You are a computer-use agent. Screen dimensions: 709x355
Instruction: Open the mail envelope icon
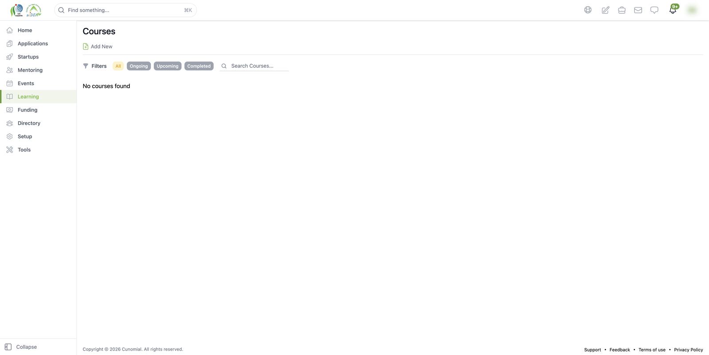coord(638,10)
